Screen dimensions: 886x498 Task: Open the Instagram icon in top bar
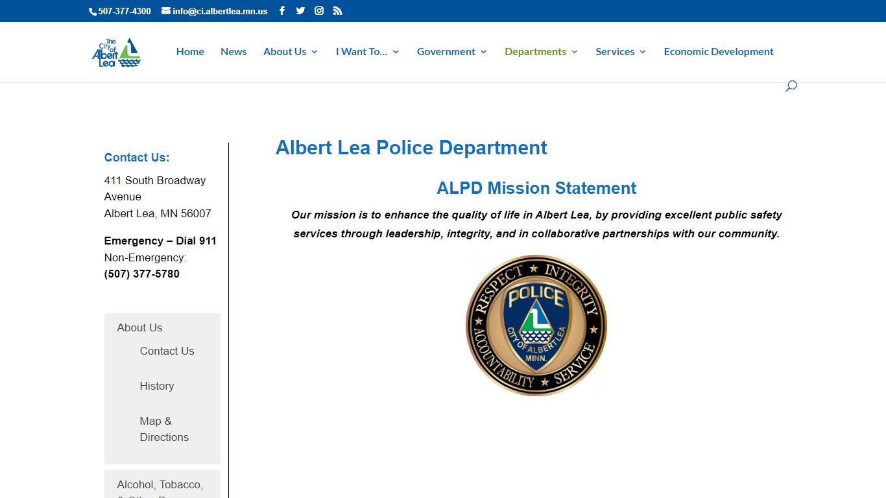click(319, 10)
